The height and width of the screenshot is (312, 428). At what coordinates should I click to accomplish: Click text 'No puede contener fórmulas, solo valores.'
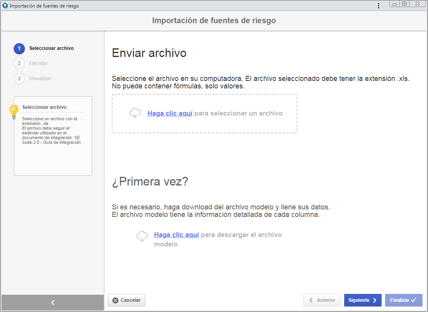point(178,86)
